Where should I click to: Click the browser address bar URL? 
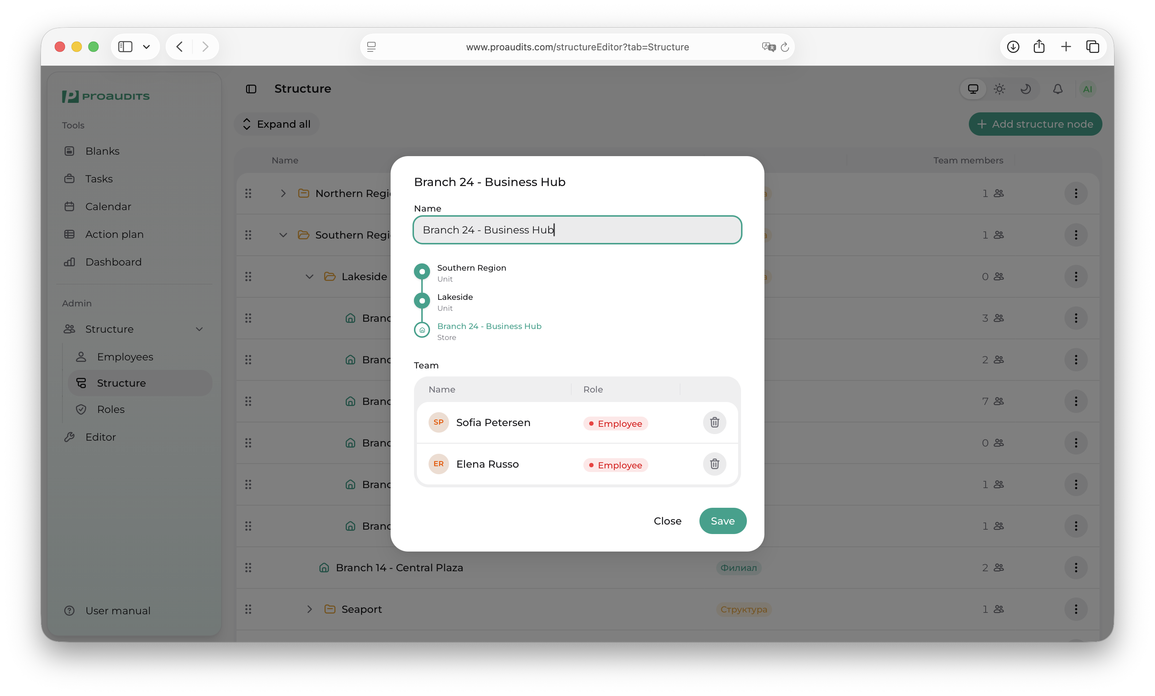577,47
